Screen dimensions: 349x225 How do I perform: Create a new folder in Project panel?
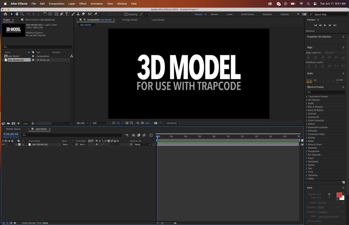point(8,124)
